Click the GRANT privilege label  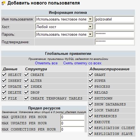(100, 75)
